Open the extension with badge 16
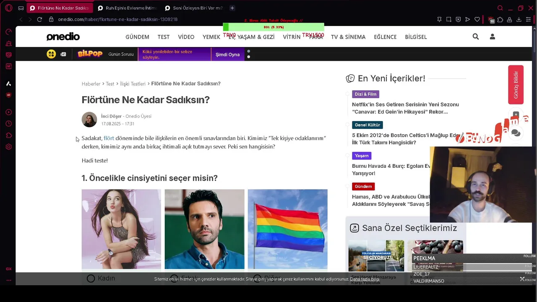Image resolution: width=537 pixels, height=302 pixels. (491, 20)
